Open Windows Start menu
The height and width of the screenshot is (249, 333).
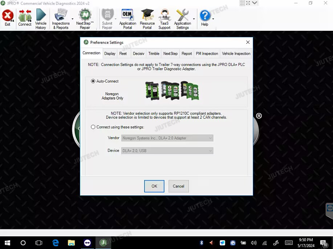pyautogui.click(x=7, y=243)
